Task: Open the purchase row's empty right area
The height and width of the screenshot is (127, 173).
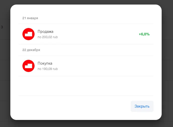Action: pyautogui.click(x=121, y=66)
